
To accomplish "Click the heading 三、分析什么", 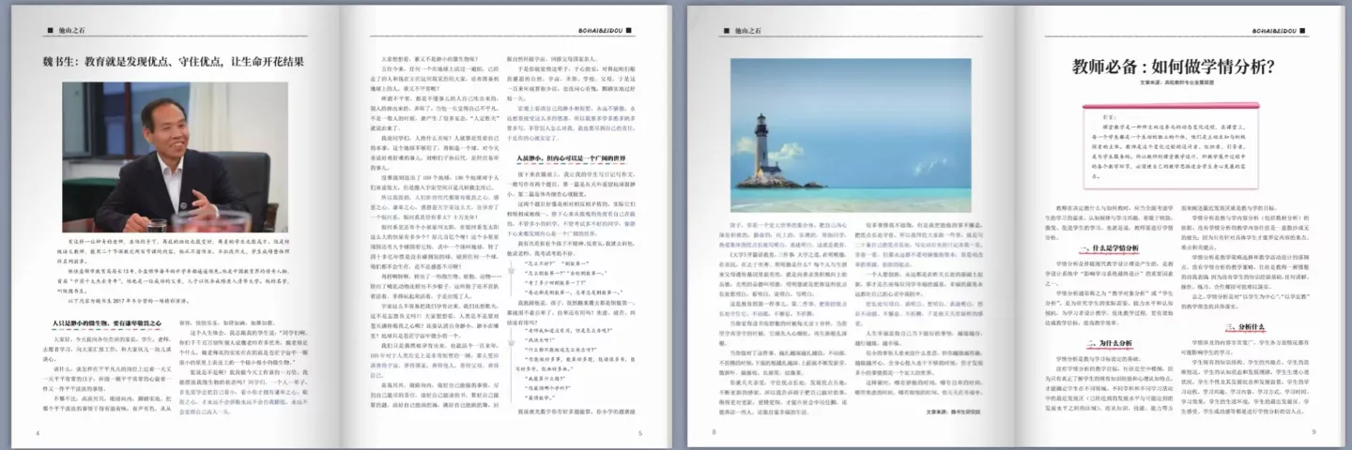I will (x=1245, y=327).
